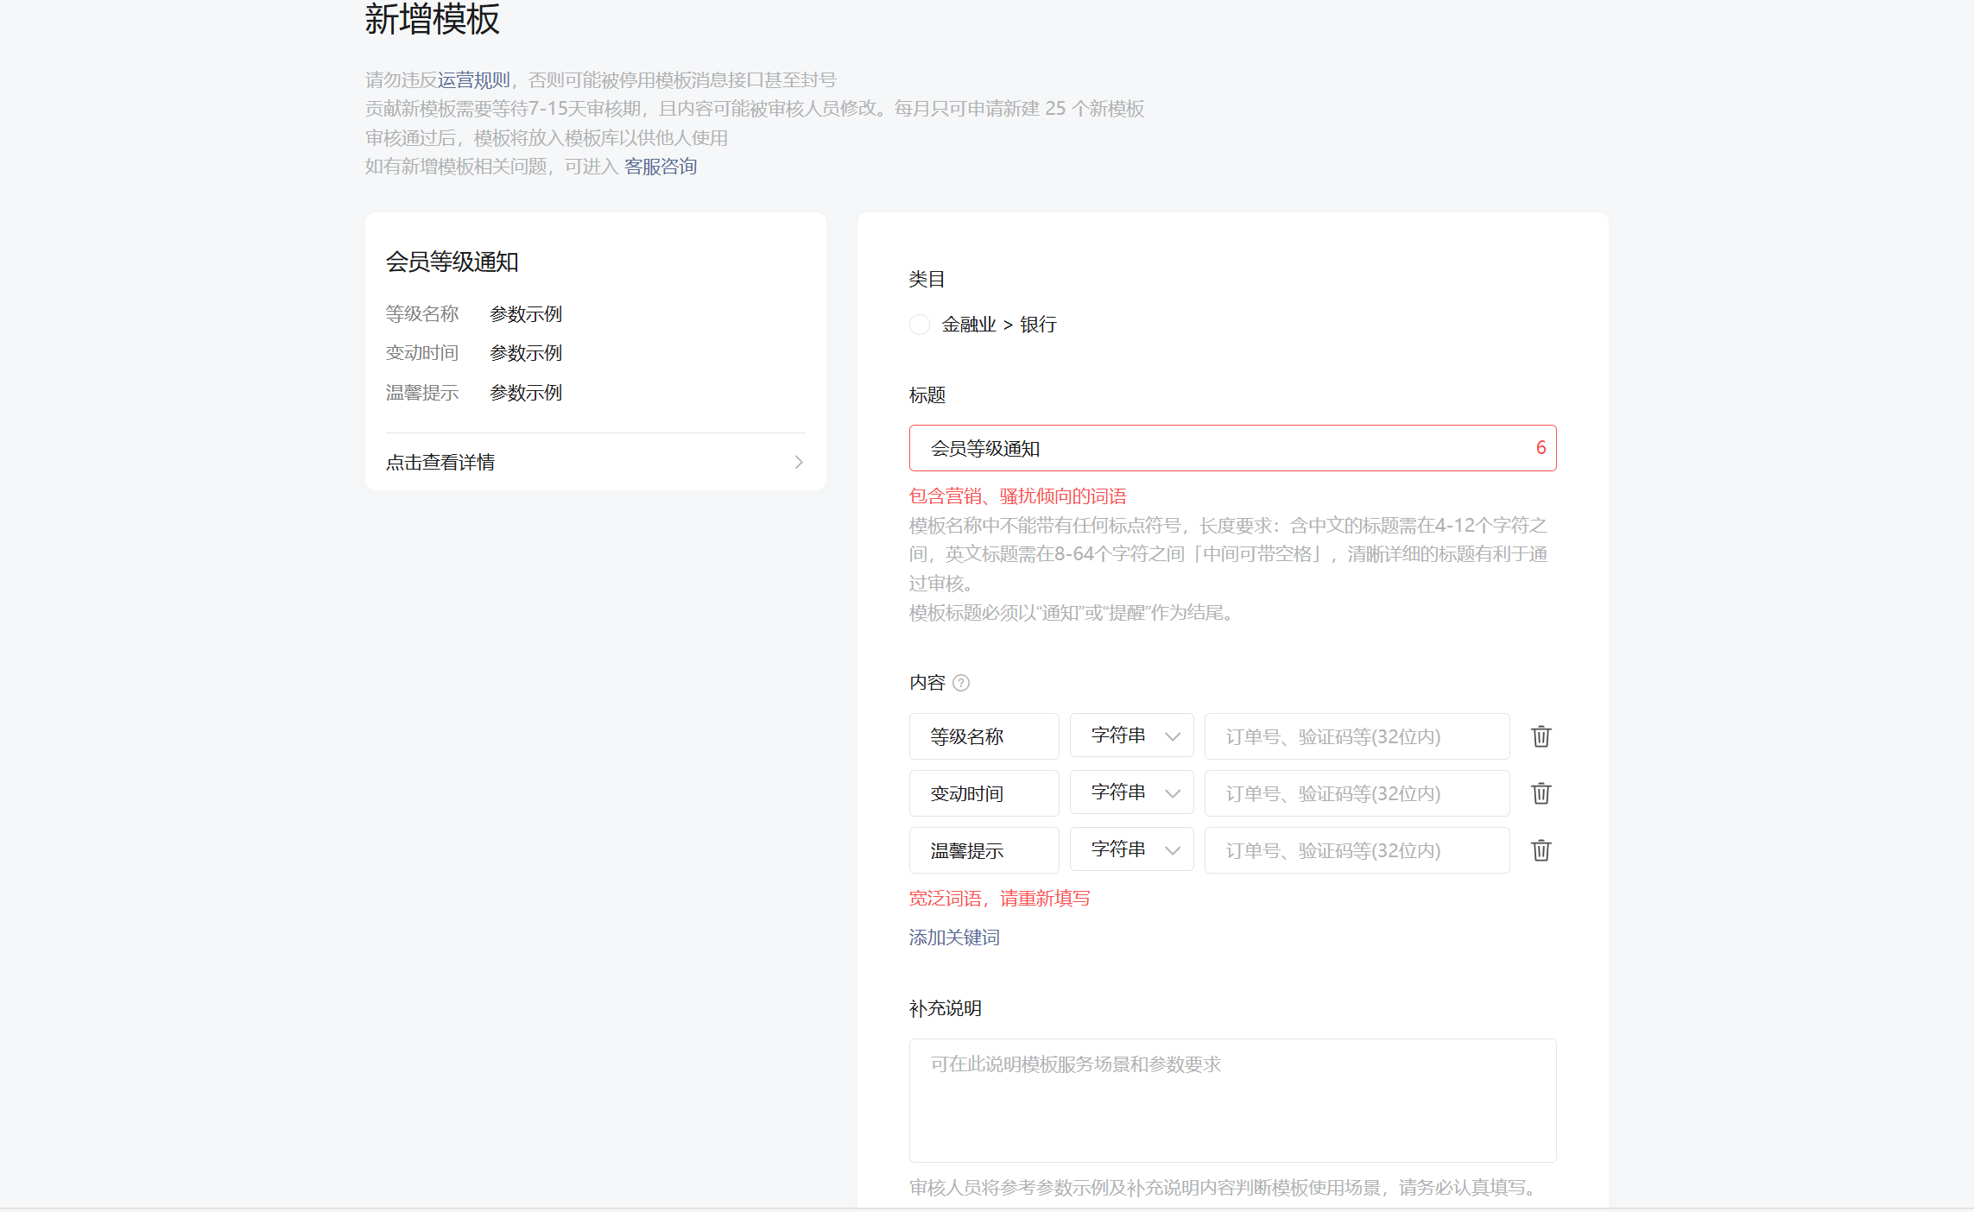
Task: Select the 金融业 > 银行 category radio
Action: [x=920, y=325]
